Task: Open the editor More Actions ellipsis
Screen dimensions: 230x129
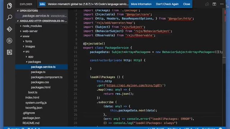Action: [222, 4]
